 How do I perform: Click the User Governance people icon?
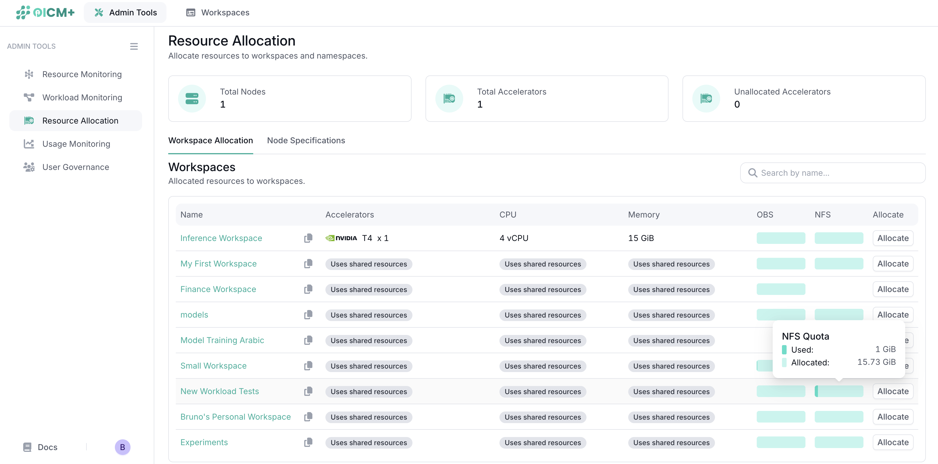pyautogui.click(x=29, y=167)
